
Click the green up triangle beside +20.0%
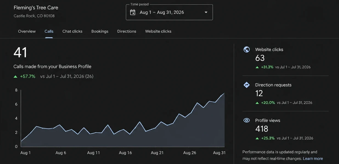click(x=257, y=103)
